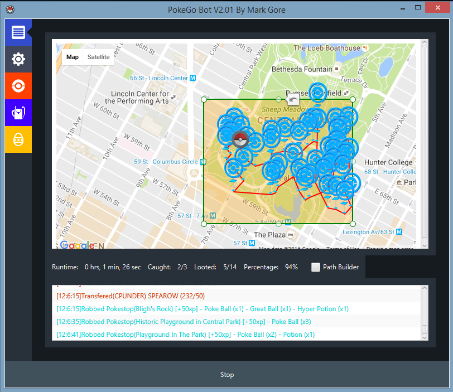This screenshot has height=392, width=453.
Task: Switch to Satellite map view
Action: point(98,57)
